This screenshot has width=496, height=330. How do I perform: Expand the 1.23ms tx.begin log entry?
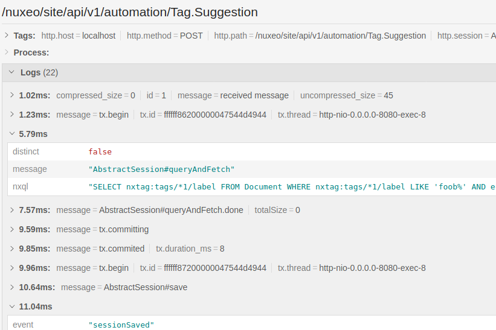pyautogui.click(x=12, y=114)
